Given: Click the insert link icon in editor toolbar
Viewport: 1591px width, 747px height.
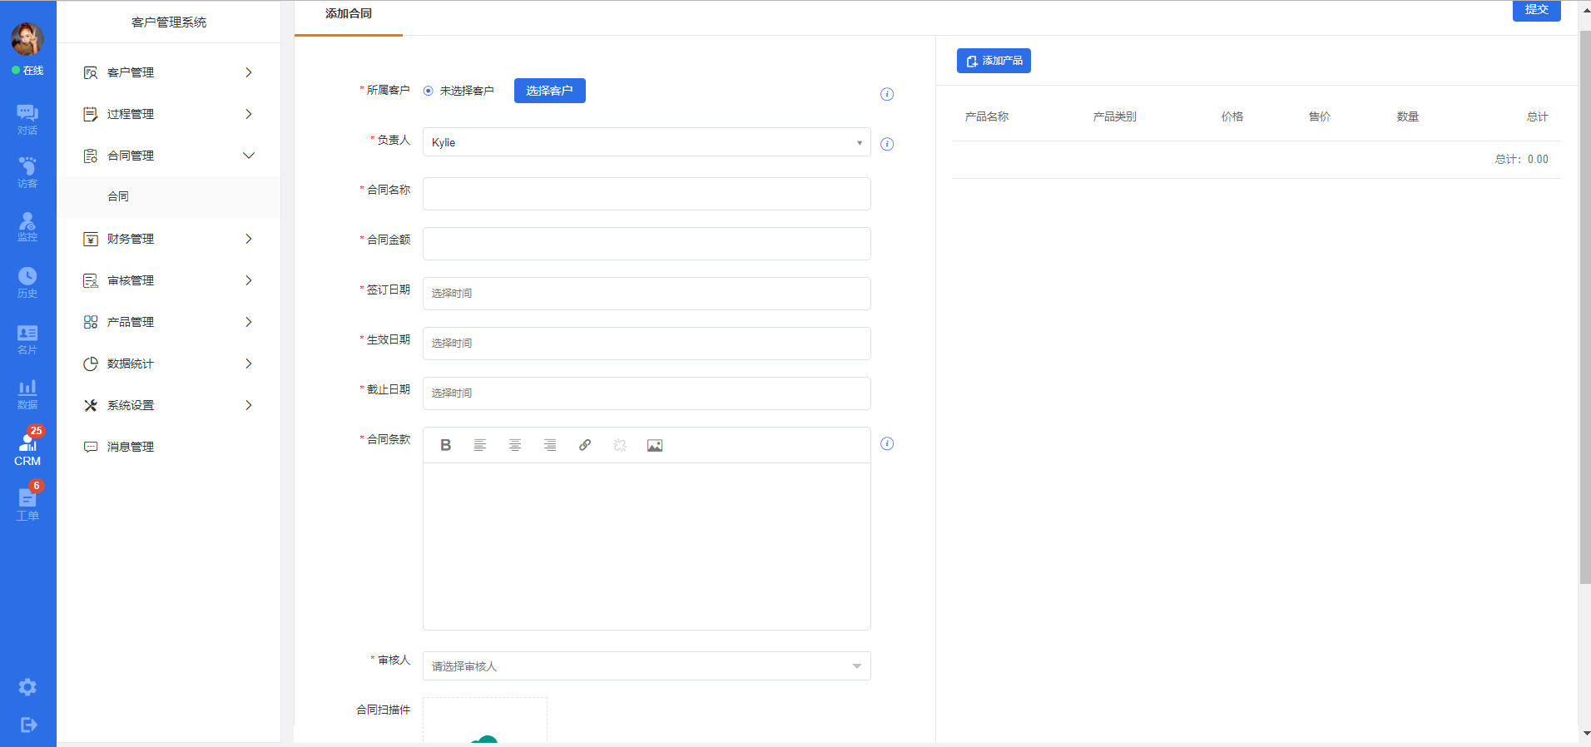Looking at the screenshot, I should (585, 445).
